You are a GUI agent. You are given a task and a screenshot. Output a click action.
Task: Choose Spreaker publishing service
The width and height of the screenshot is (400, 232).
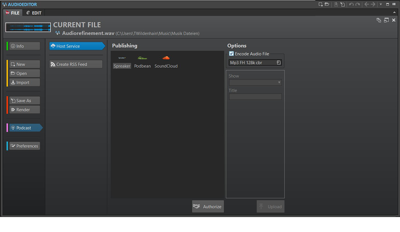pyautogui.click(x=122, y=62)
